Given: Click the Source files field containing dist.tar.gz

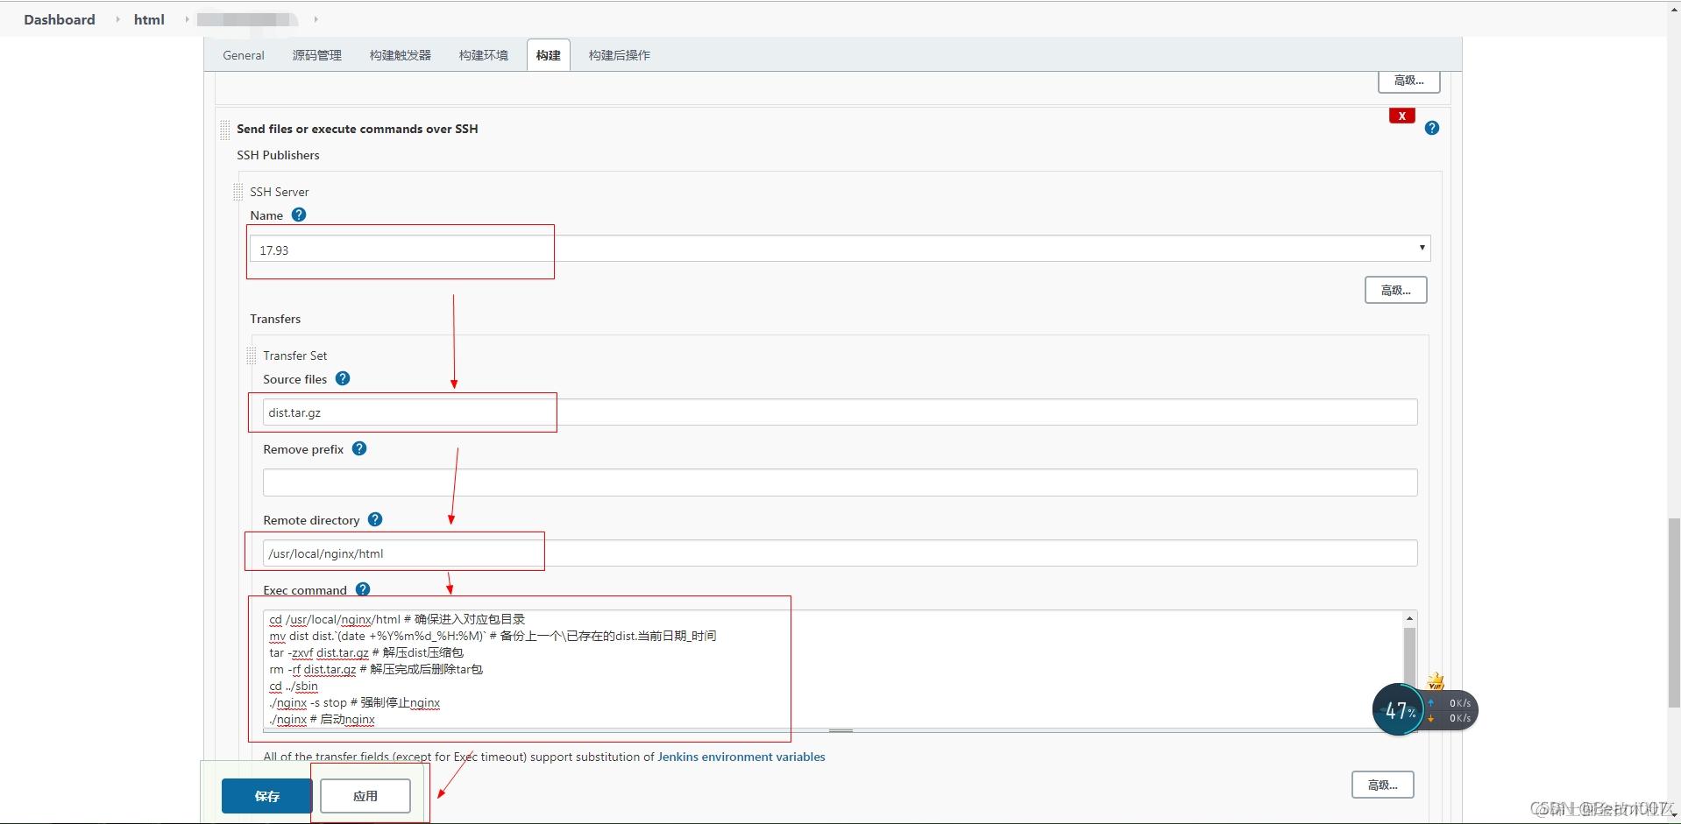Looking at the screenshot, I should point(840,412).
